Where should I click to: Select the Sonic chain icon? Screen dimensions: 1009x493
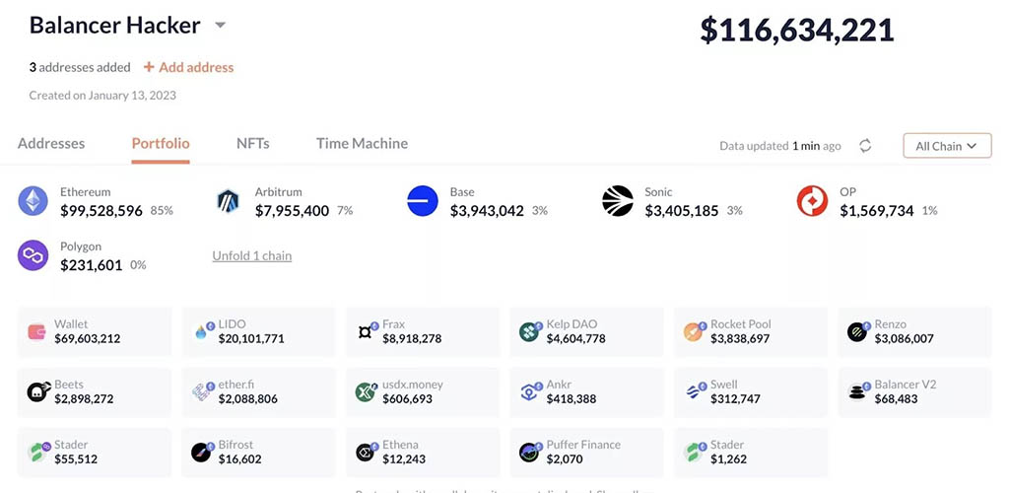[618, 201]
